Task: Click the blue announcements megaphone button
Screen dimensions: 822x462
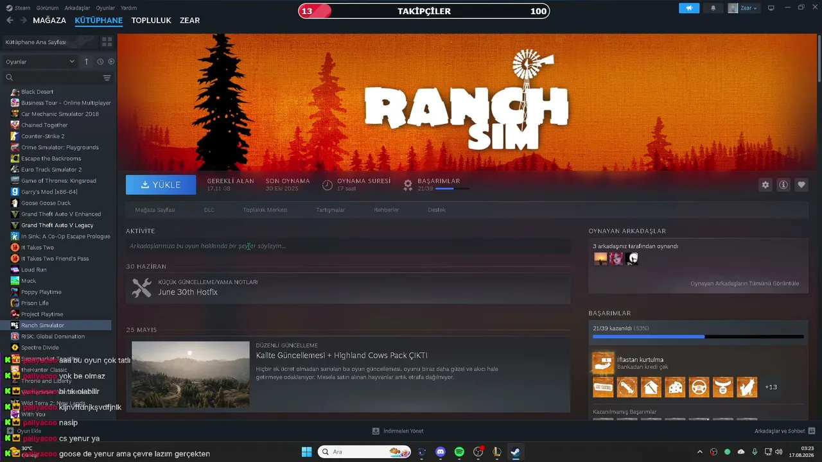Action: 689,8
